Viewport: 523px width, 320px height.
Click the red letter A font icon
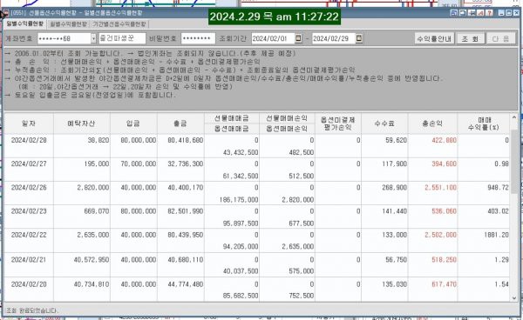[480, 13]
